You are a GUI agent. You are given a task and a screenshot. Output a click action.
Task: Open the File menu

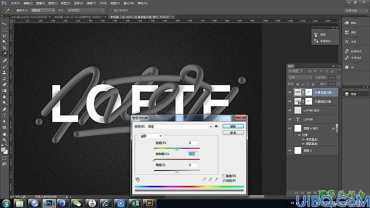[x=15, y=3]
